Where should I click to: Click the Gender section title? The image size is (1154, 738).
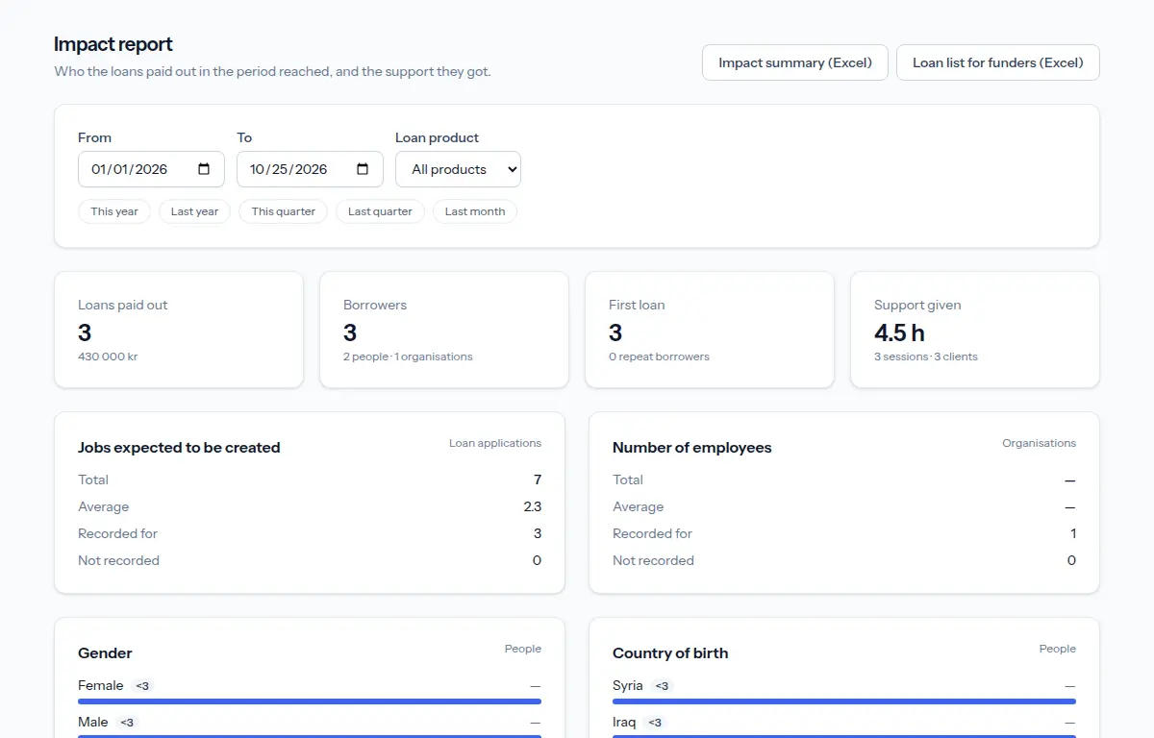click(x=105, y=653)
